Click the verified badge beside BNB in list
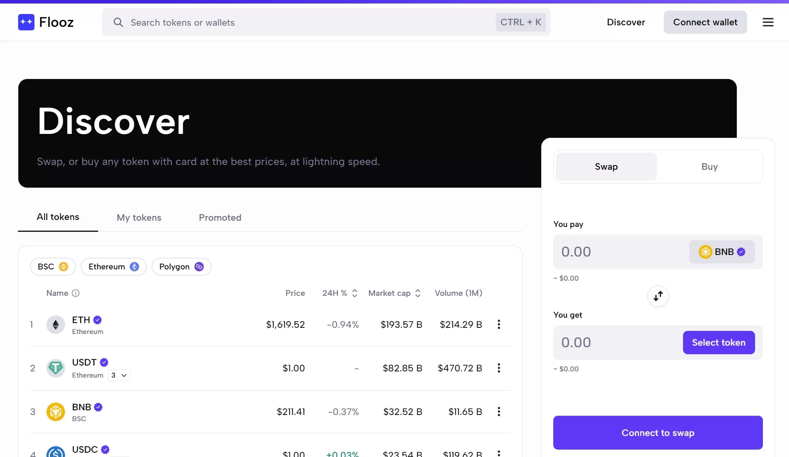Screen dimensions: 789x457 [x=98, y=407]
